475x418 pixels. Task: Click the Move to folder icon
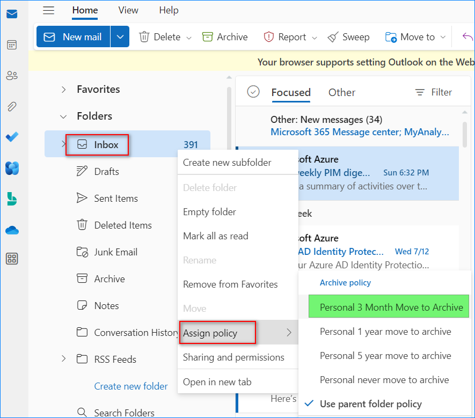click(391, 37)
